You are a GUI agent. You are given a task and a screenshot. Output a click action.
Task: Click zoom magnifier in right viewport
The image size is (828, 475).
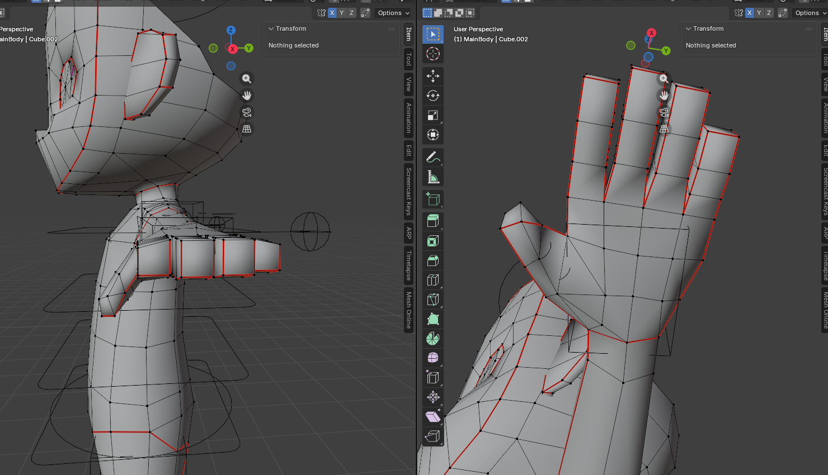[664, 79]
